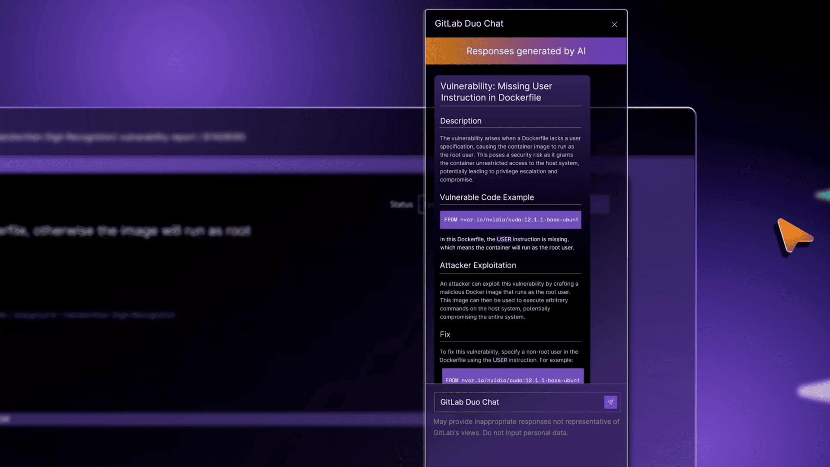Image resolution: width=830 pixels, height=467 pixels.
Task: Click the 'Responses generated by AI' banner
Action: (x=526, y=51)
